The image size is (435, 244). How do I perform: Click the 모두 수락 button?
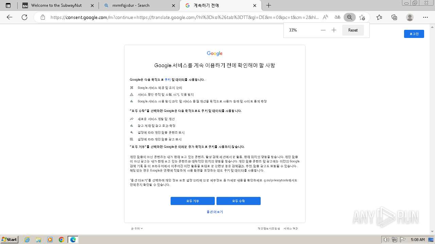[x=239, y=201]
